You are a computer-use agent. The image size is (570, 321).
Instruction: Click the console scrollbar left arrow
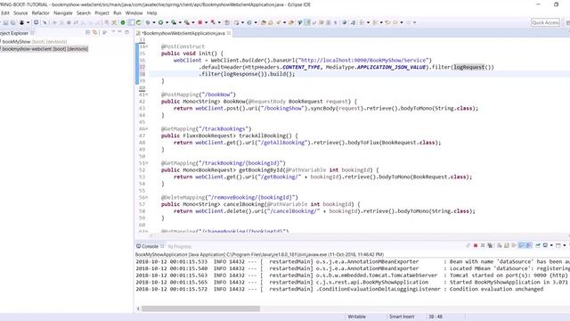click(138, 309)
